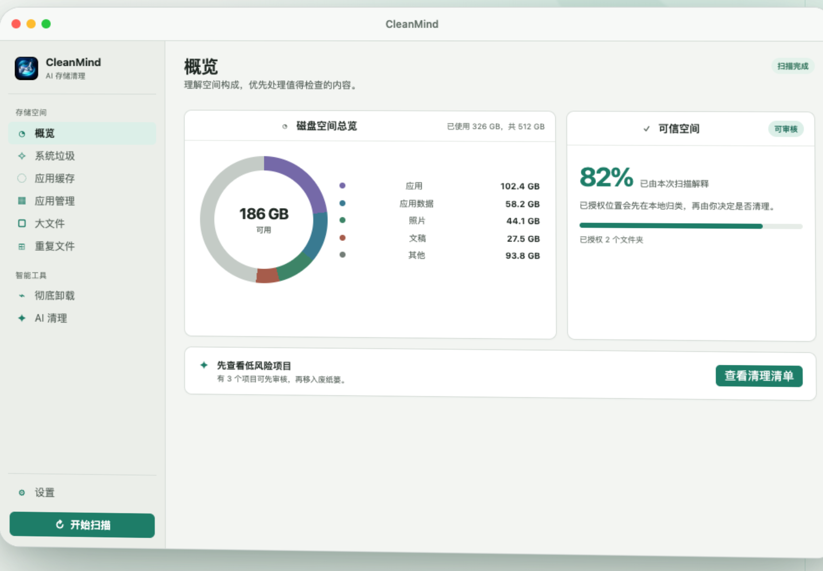Click 已使用 326 GB, 共 512 GB text
The width and height of the screenshot is (823, 571).
pos(496,126)
